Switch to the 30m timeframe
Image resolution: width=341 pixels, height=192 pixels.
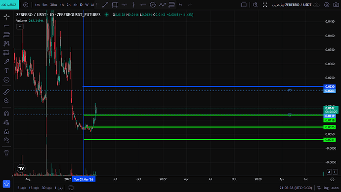(x=53, y=5)
